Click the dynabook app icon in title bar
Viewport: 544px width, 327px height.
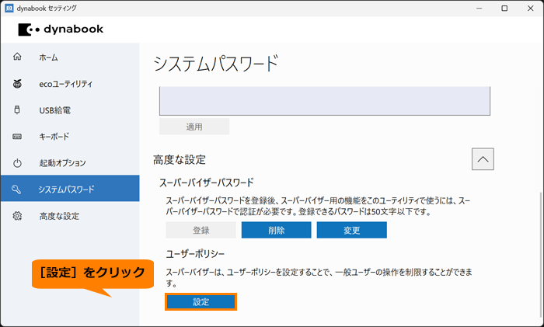tap(9, 8)
